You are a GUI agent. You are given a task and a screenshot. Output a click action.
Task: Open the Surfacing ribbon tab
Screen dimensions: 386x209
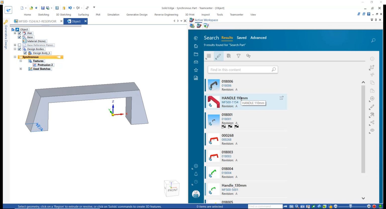(83, 15)
